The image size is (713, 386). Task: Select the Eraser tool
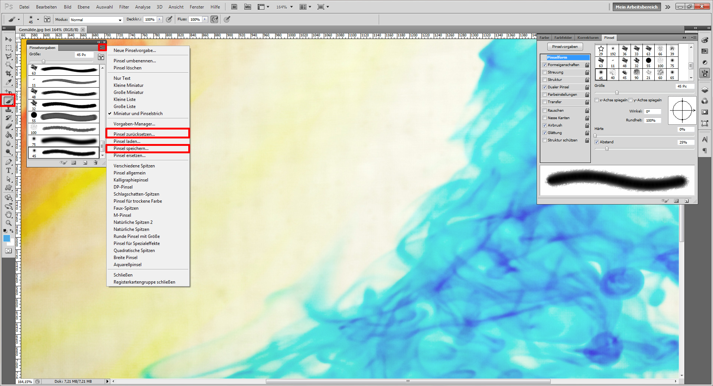8,126
